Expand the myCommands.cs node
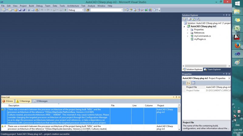 187,36
